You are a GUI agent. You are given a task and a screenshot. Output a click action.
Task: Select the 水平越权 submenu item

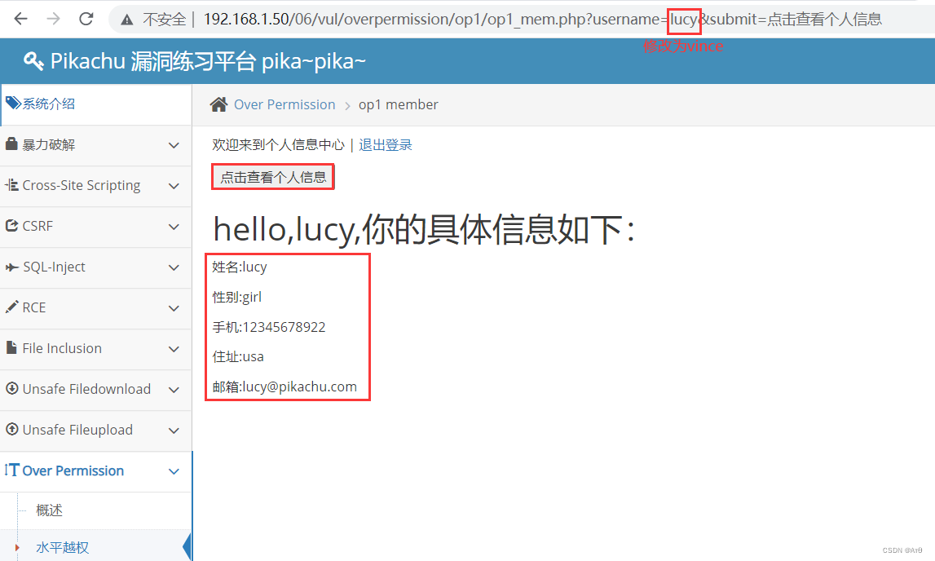click(62, 547)
